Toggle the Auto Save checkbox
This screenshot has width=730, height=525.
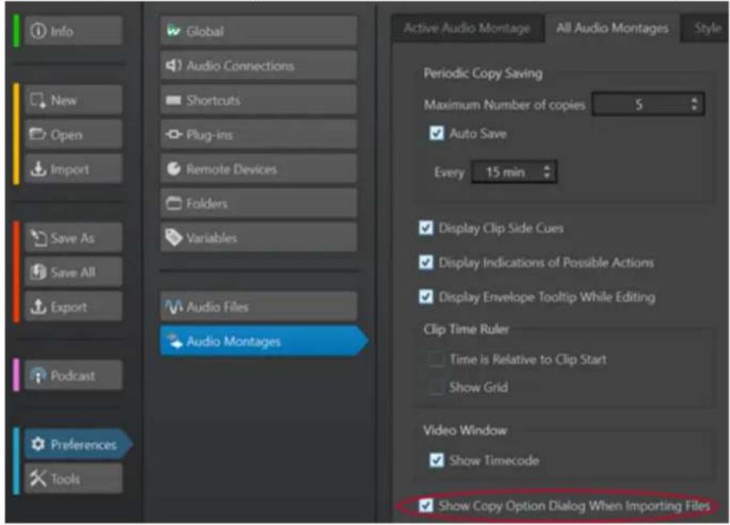pyautogui.click(x=436, y=133)
